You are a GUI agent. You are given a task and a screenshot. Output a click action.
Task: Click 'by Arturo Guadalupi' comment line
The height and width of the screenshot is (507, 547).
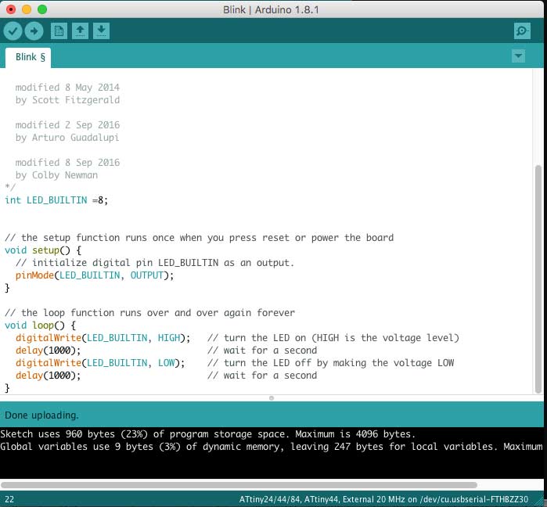click(x=67, y=138)
